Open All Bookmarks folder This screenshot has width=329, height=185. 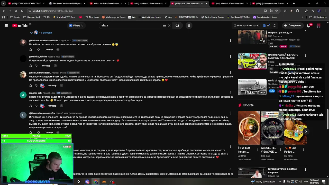coord(318,17)
